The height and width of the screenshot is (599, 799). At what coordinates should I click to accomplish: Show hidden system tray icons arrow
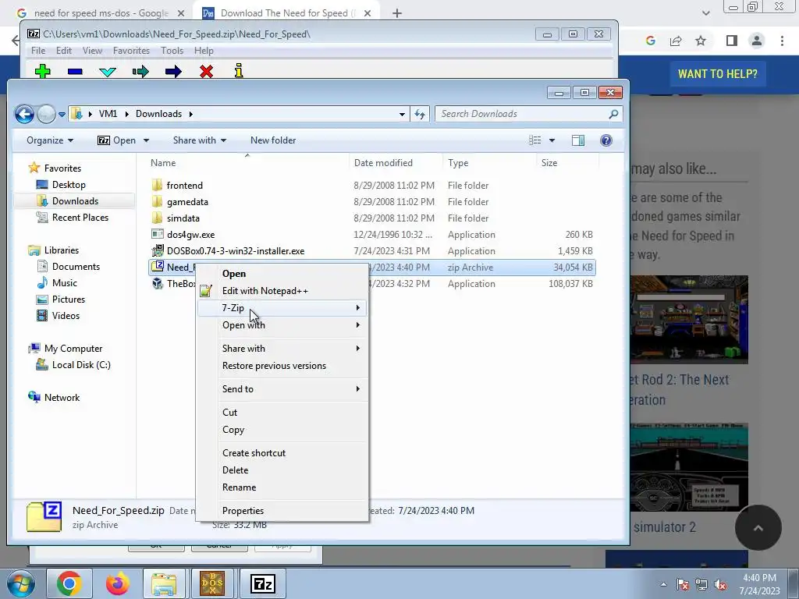pyautogui.click(x=663, y=584)
